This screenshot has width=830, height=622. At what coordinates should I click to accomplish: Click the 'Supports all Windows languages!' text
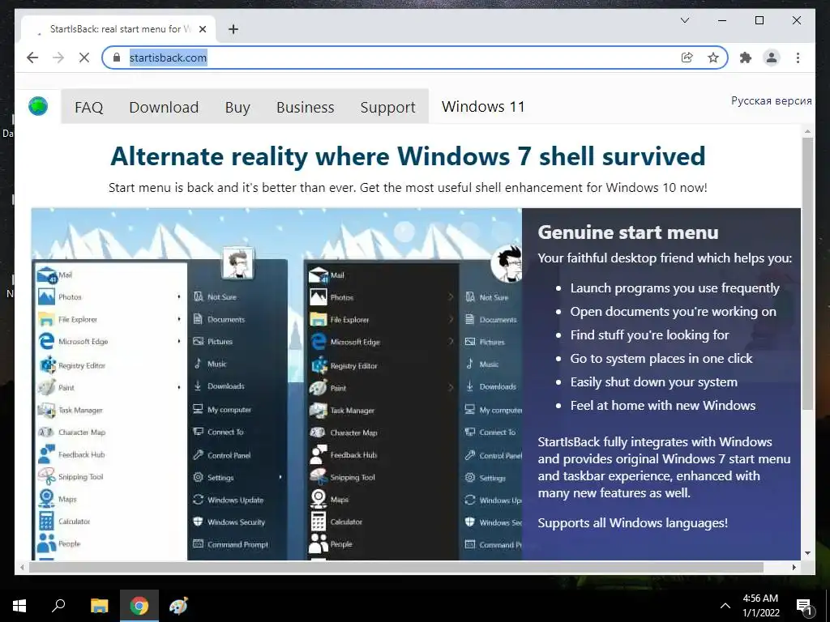pyautogui.click(x=632, y=523)
